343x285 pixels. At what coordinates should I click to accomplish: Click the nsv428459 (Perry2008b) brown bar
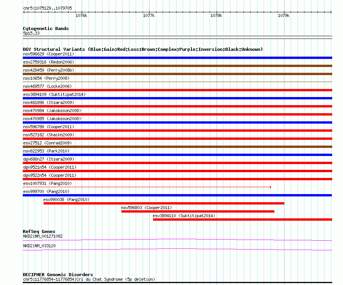point(177,74)
